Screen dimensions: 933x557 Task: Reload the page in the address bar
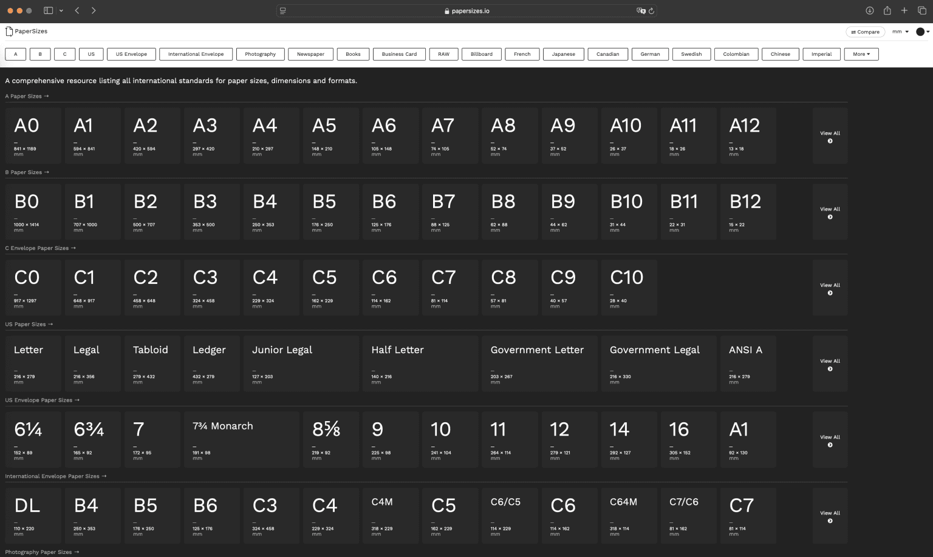pos(651,11)
